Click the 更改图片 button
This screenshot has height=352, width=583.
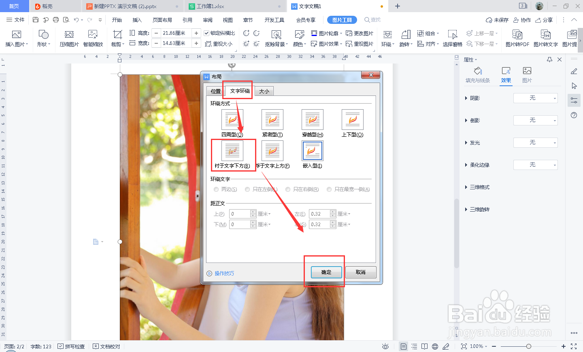pos(360,33)
